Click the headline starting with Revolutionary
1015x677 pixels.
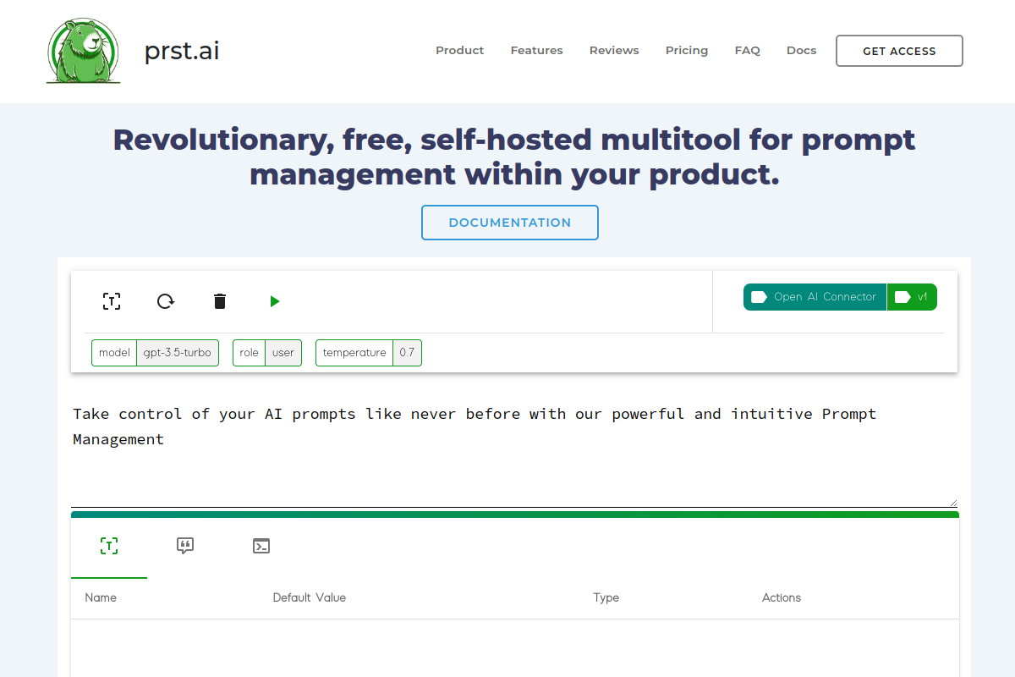tap(514, 157)
